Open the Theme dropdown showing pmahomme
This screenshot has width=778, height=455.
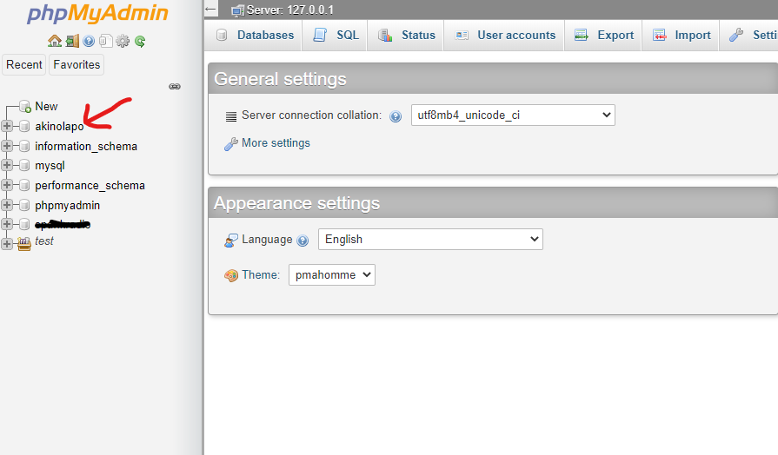[x=332, y=274]
